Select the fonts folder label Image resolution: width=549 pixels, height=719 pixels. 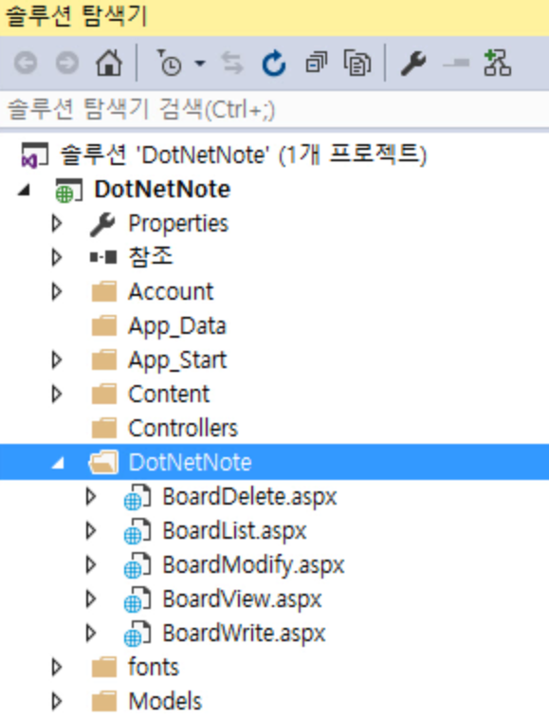click(154, 667)
